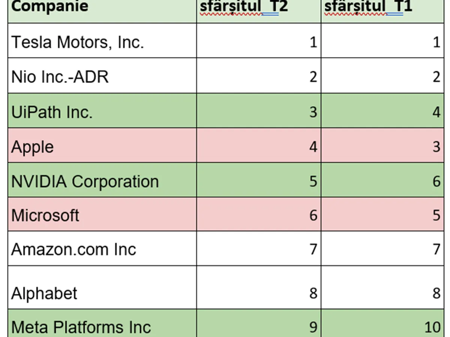Click NVIDIA's T1 rank cell showing 6

point(382,180)
